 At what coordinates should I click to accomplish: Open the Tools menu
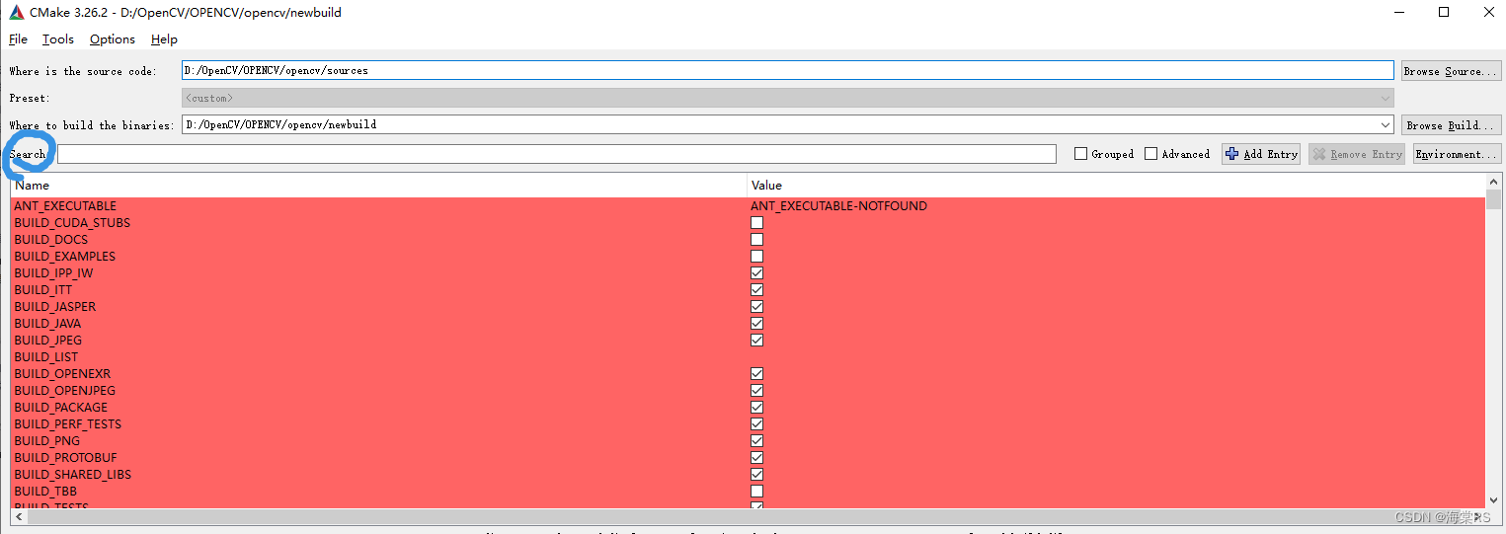[58, 39]
